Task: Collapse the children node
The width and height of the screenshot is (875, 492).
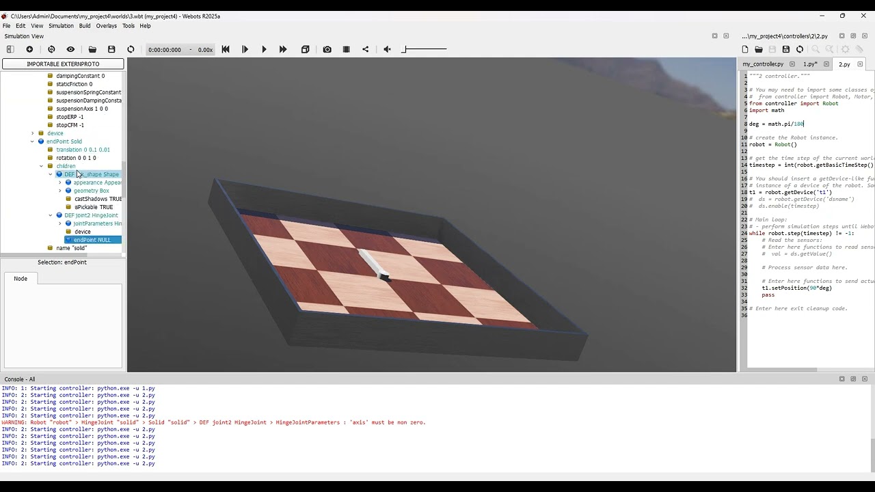Action: pos(41,166)
